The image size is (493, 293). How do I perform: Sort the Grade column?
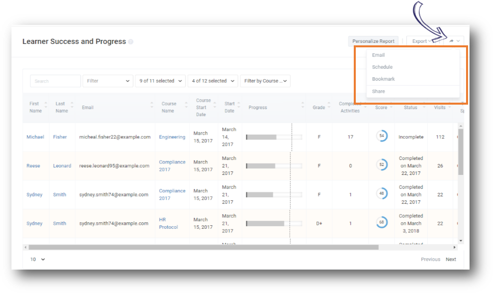pos(329,105)
